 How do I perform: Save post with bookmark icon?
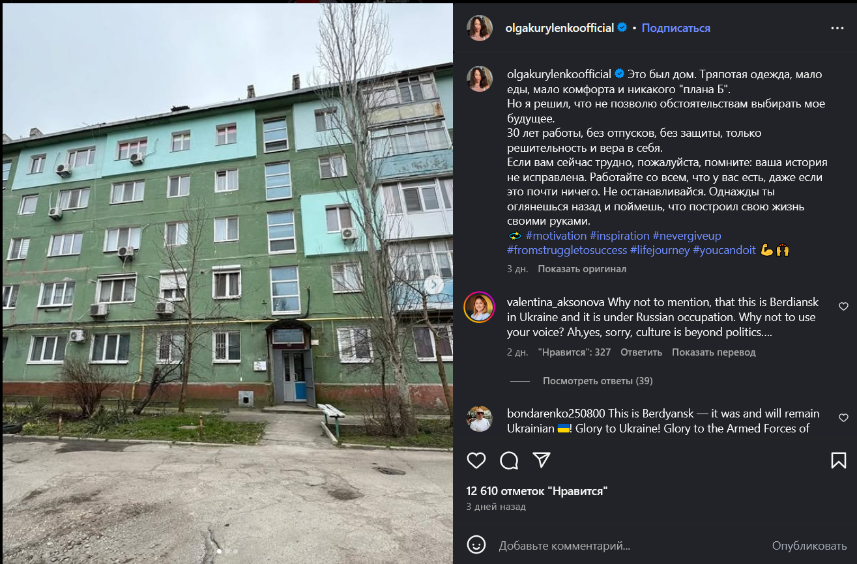pyautogui.click(x=839, y=460)
